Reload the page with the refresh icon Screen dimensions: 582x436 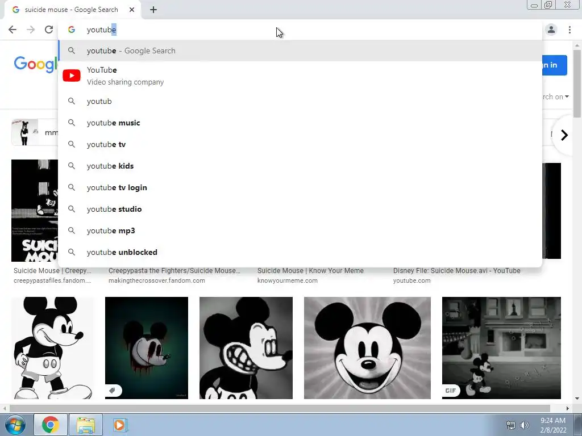click(49, 30)
